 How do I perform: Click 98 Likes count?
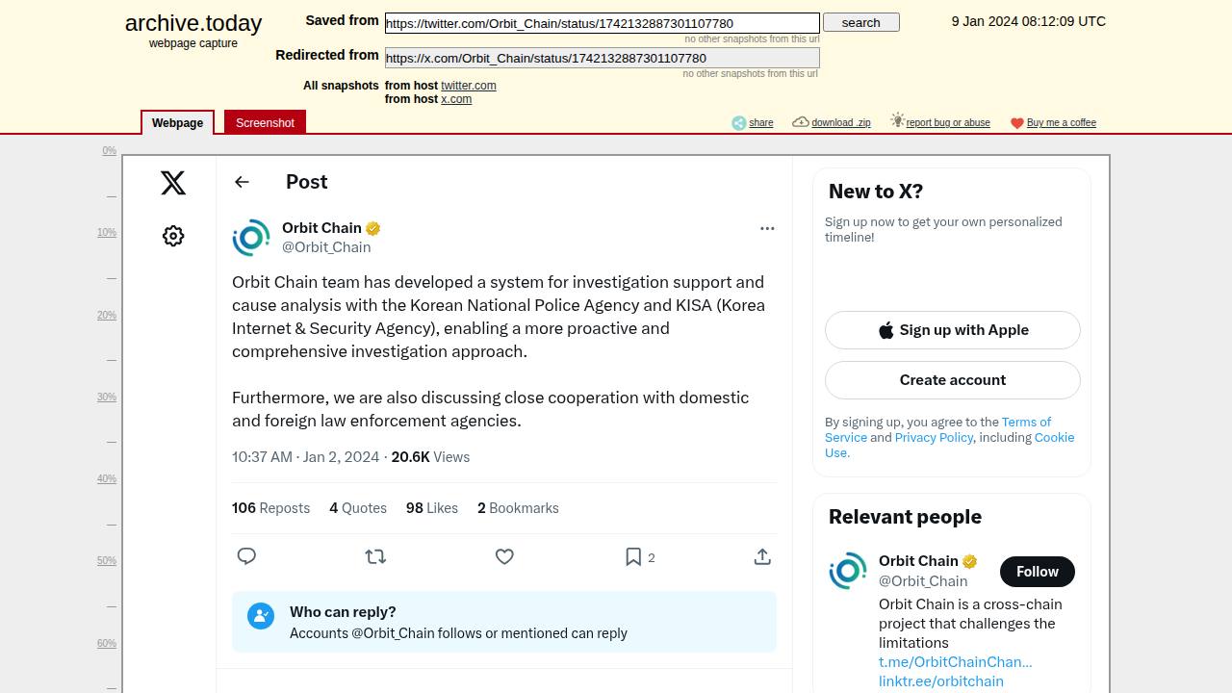[432, 508]
